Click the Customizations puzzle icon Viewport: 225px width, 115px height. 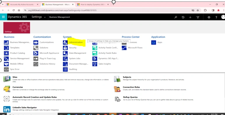(x=36, y=43)
